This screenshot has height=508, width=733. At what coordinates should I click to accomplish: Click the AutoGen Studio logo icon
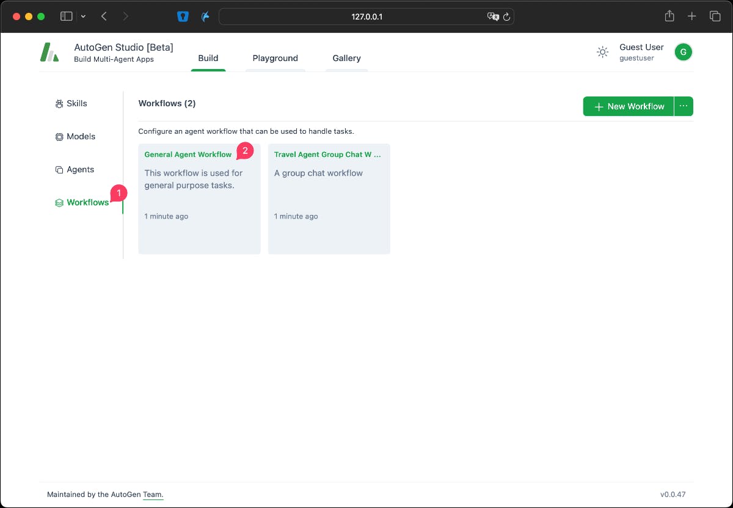[x=49, y=53]
